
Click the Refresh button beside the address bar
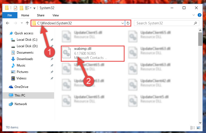[128, 23]
